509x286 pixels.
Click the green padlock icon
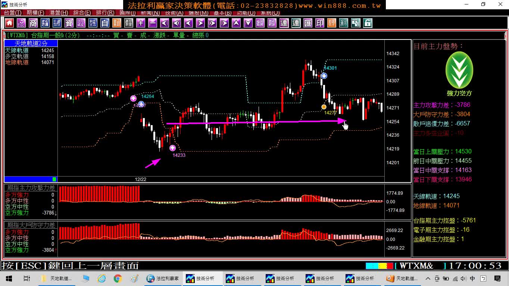(368, 23)
